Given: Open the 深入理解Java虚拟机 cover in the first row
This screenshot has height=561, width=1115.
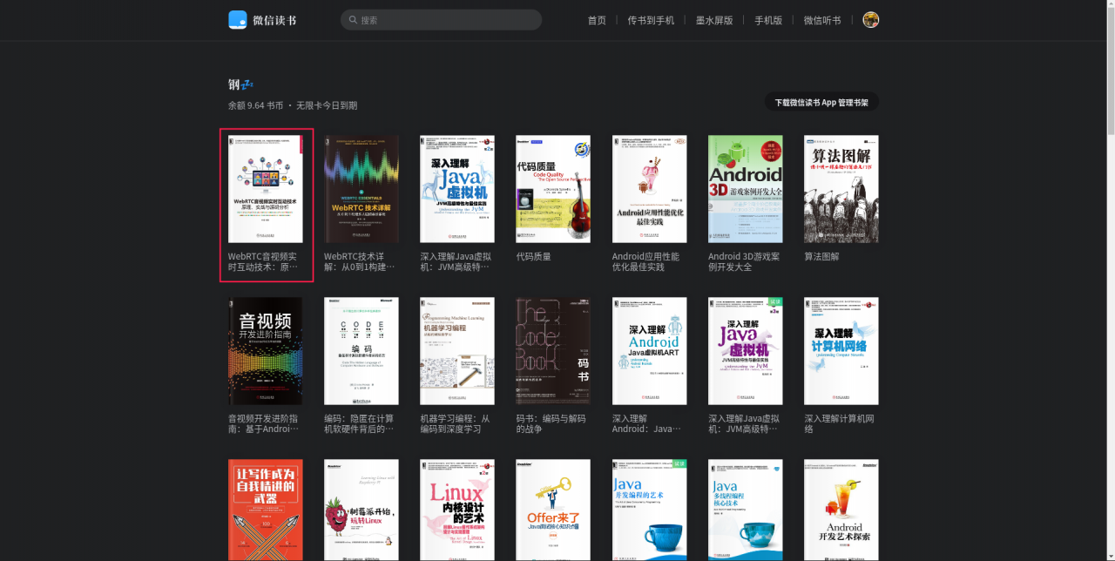Looking at the screenshot, I should [457, 189].
